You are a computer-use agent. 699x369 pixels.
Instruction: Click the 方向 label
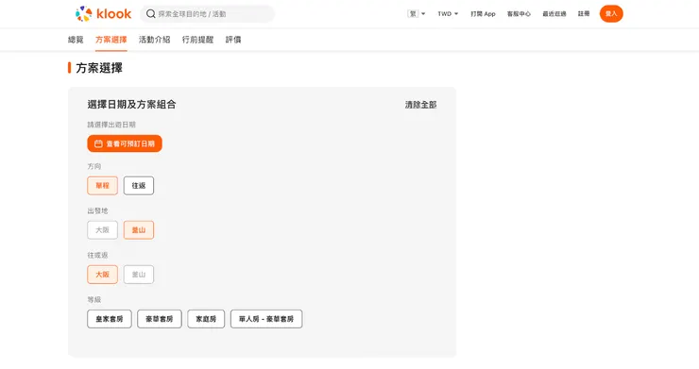94,166
